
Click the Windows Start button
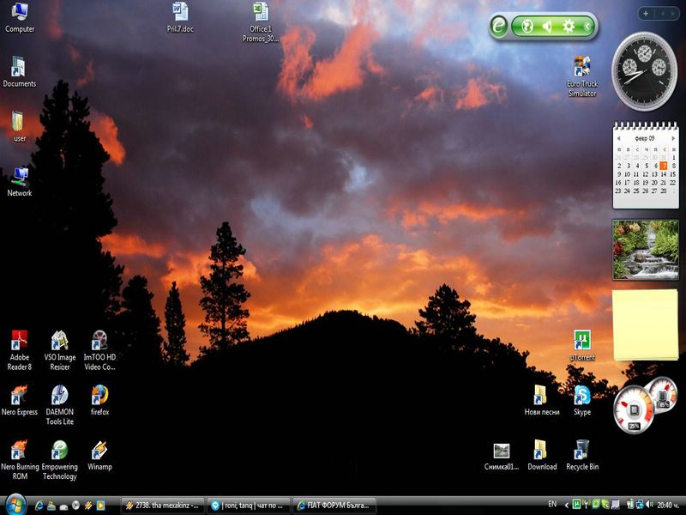[15, 504]
